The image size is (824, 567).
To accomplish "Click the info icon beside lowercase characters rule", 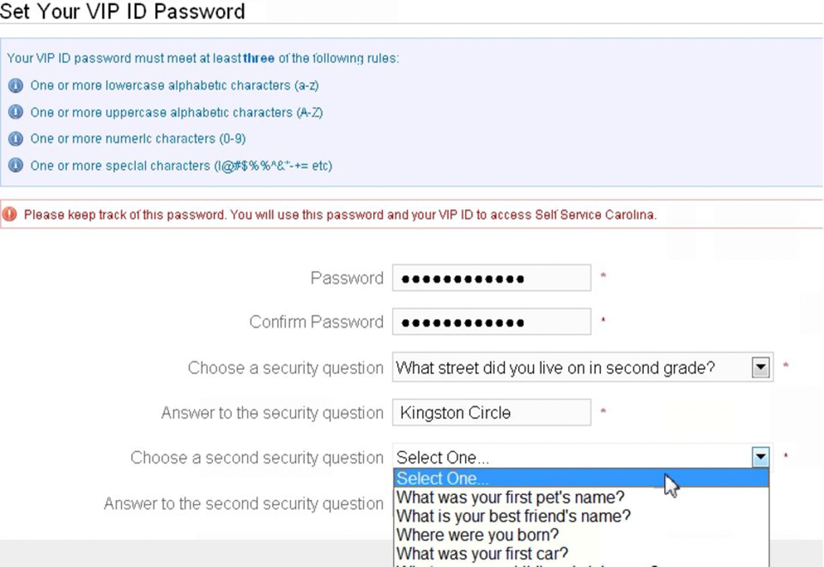I will tap(16, 86).
